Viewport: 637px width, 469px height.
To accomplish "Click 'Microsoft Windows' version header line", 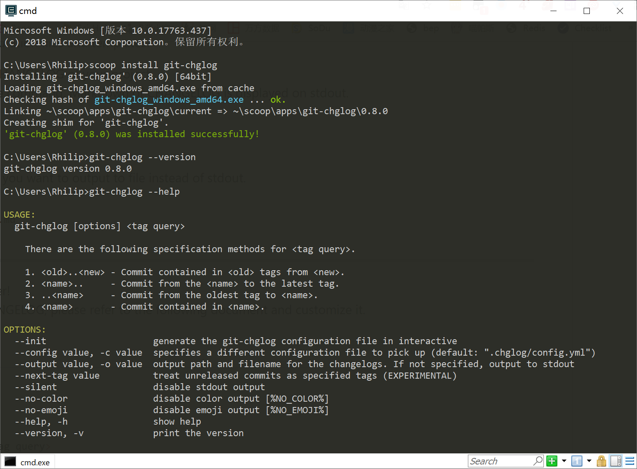I will click(108, 30).
